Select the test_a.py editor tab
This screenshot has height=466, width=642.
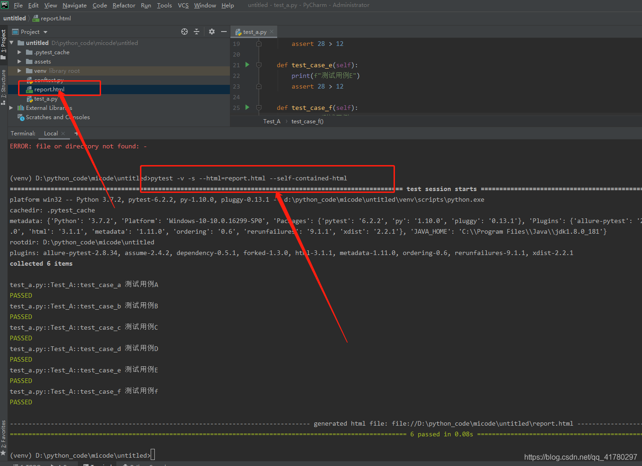pyautogui.click(x=254, y=32)
